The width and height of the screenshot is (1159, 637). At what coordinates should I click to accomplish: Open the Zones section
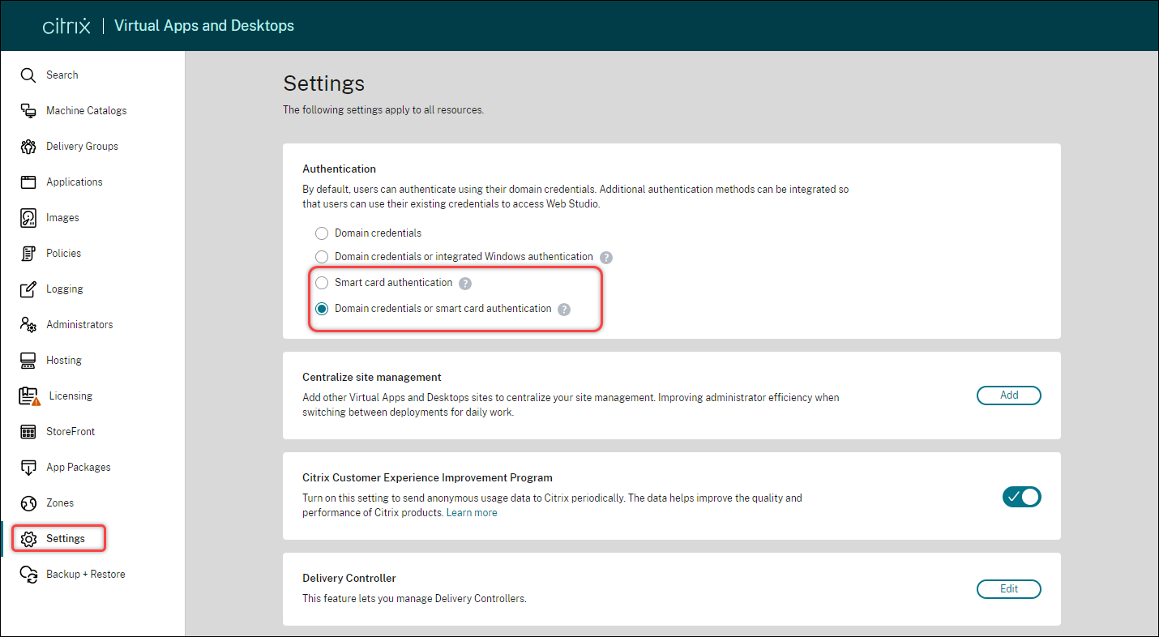tap(58, 502)
